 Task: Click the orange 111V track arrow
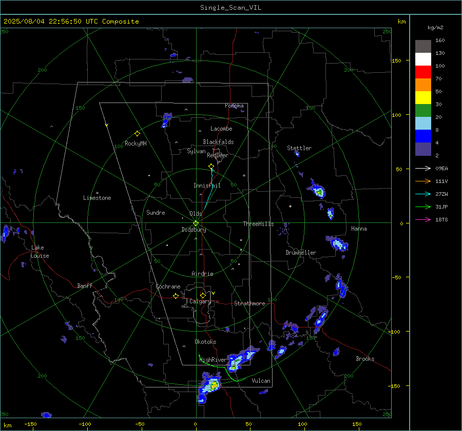pyautogui.click(x=423, y=181)
